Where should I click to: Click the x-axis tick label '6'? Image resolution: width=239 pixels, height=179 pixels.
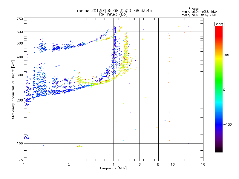click(140, 164)
